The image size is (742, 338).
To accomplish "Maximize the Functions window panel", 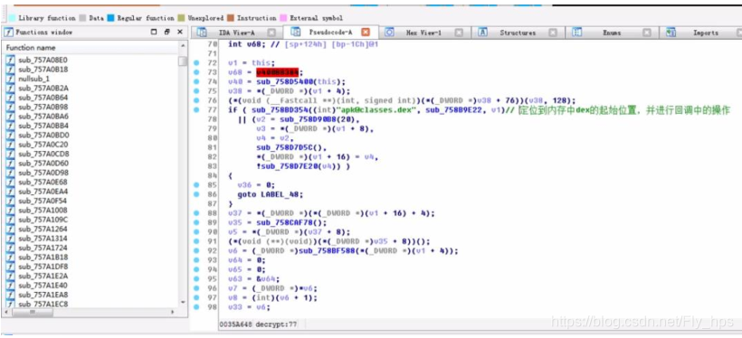I will [x=153, y=33].
